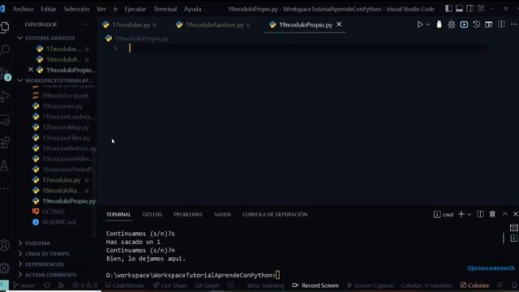Open the Ejecutar menu
The height and width of the screenshot is (292, 519).
coord(135,9)
